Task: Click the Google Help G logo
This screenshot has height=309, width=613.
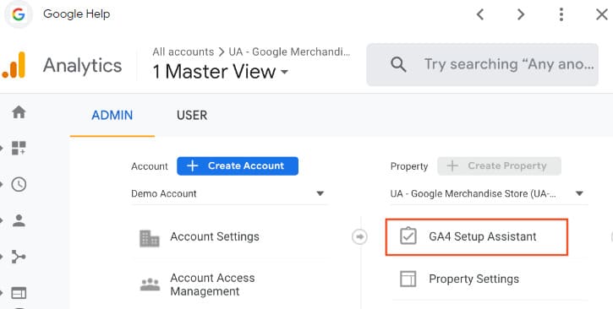Action: (18, 14)
